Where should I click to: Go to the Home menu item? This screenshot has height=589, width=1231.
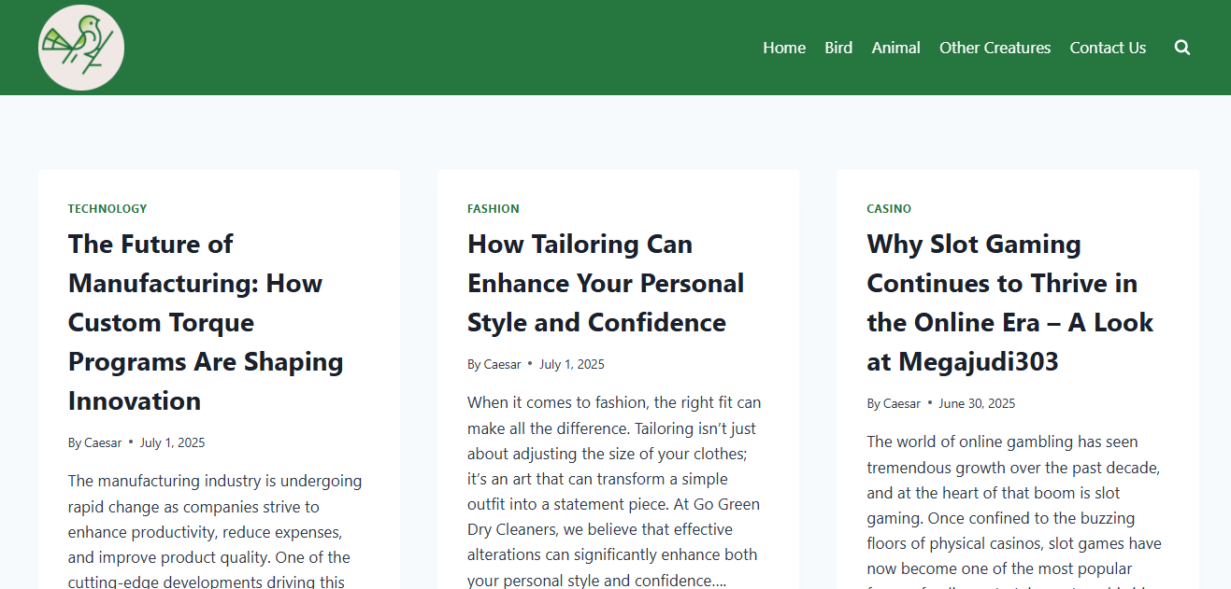pyautogui.click(x=784, y=48)
